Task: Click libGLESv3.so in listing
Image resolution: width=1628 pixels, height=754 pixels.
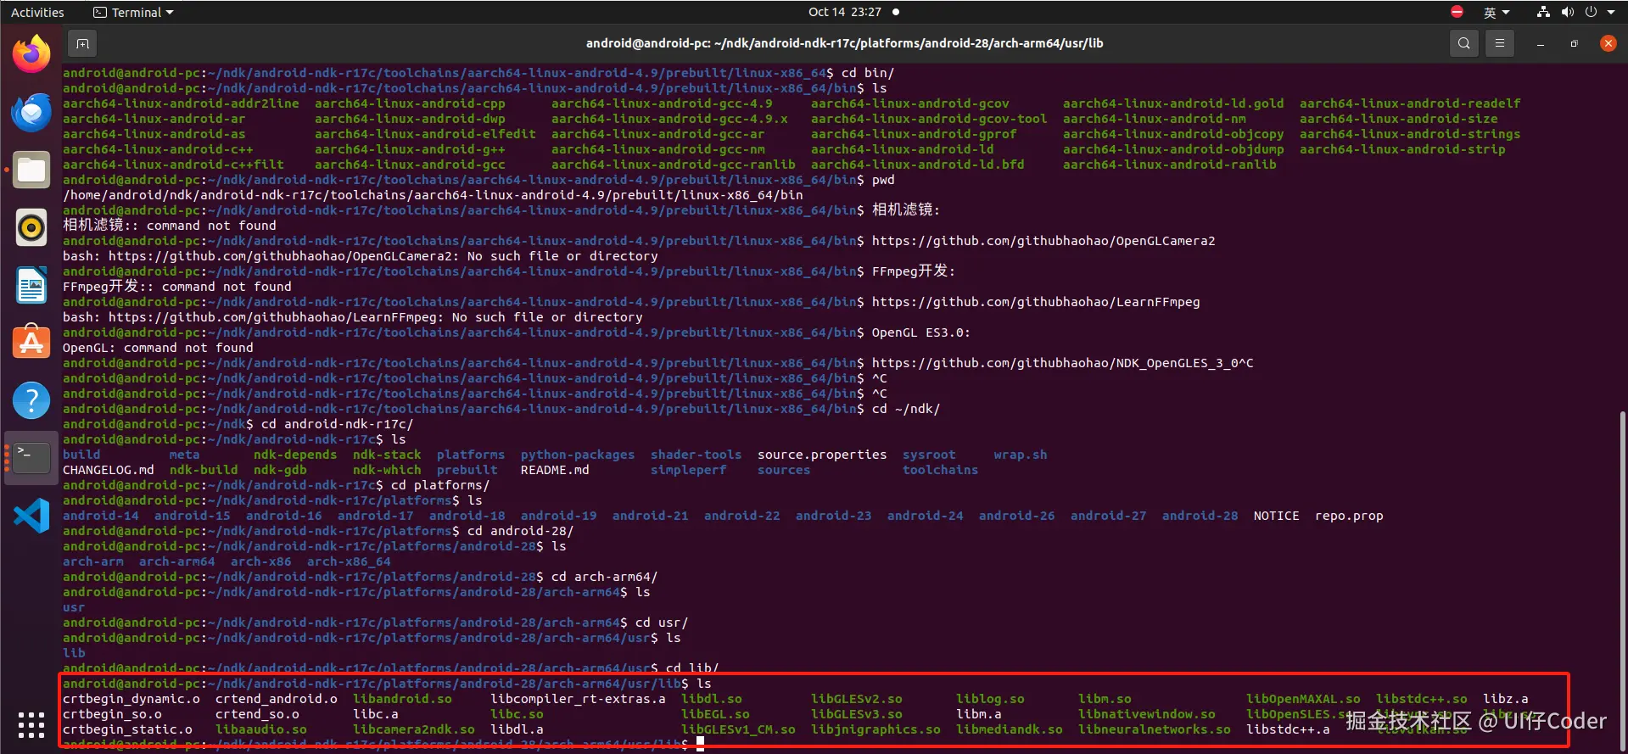Action: pos(857,714)
